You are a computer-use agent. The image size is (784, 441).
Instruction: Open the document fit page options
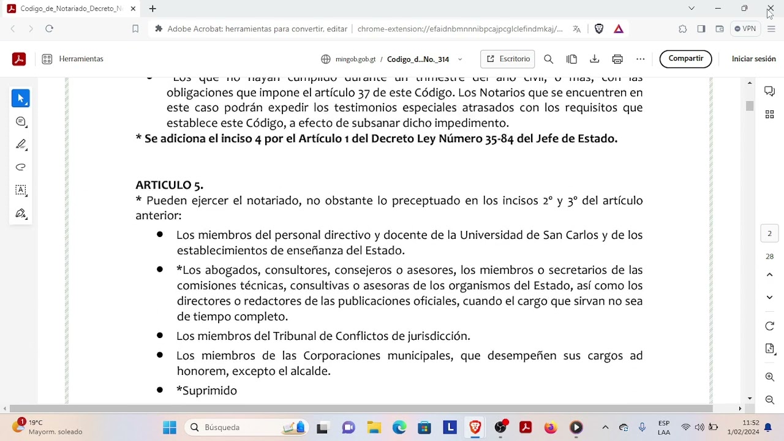(770, 349)
